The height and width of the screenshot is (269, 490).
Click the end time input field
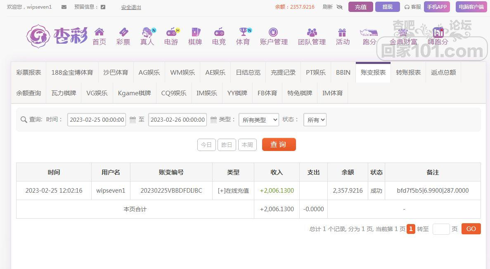pos(177,120)
